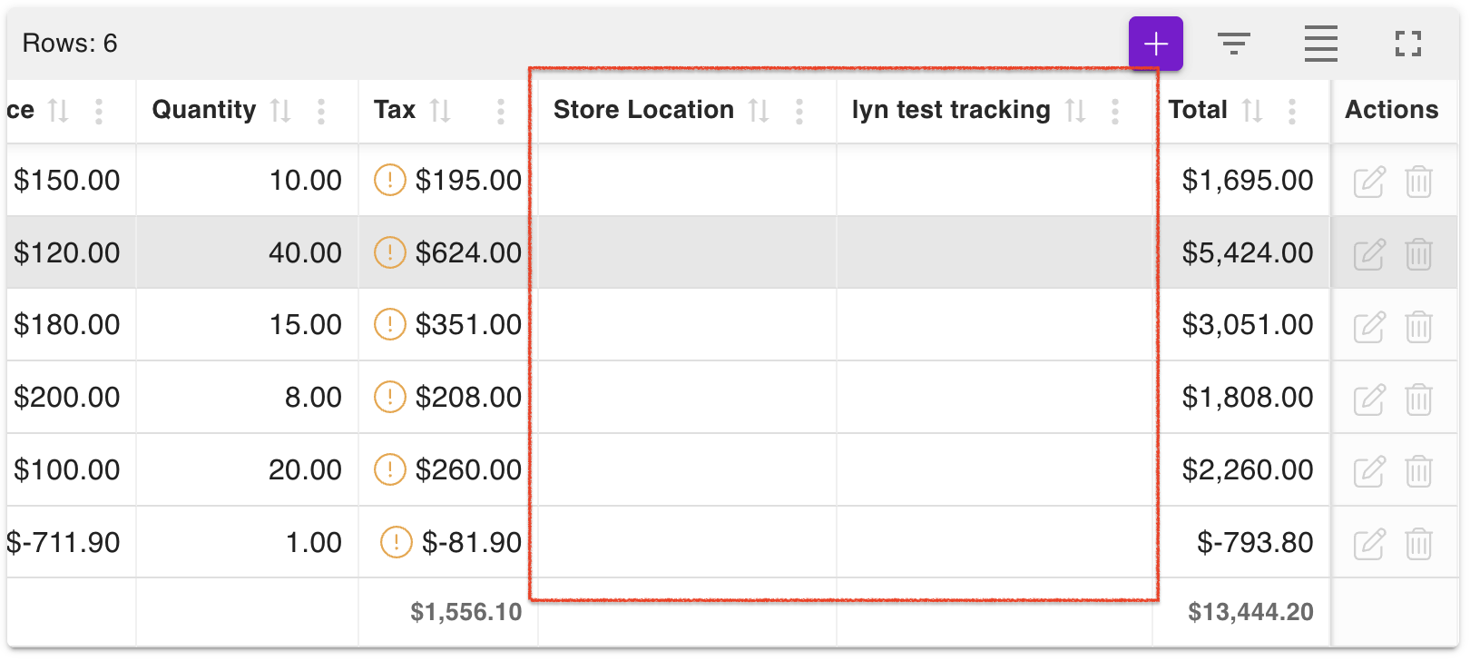Screen dimensions: 1470x661
Task: Enter fullscreen table view
Action: click(1408, 44)
